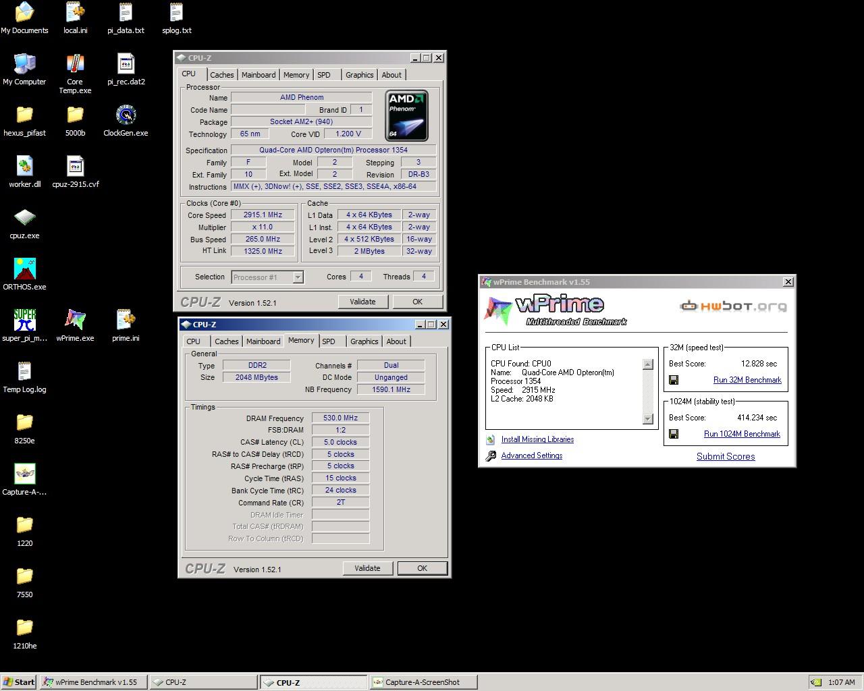Click the 1:07 AM taskbar clock
Image resolution: width=864 pixels, height=691 pixels.
pos(842,682)
